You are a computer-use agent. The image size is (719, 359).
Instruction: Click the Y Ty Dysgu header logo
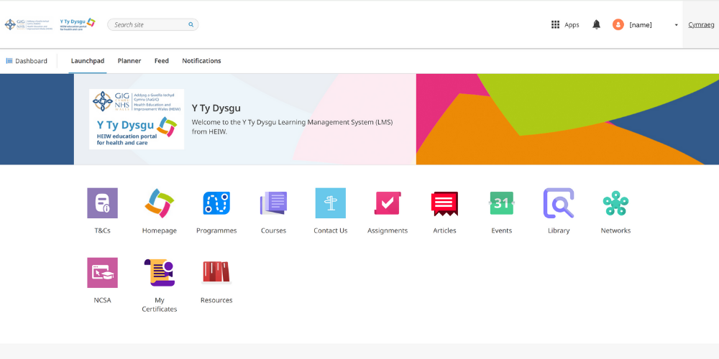click(78, 24)
